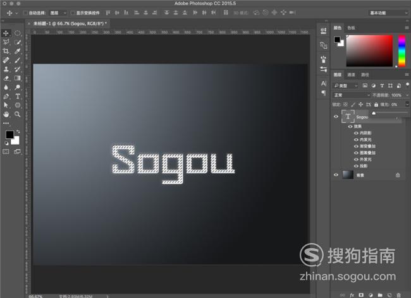The image size is (411, 298).
Task: Open the Character panel icon in the collapsed dock
Action: pyautogui.click(x=324, y=83)
